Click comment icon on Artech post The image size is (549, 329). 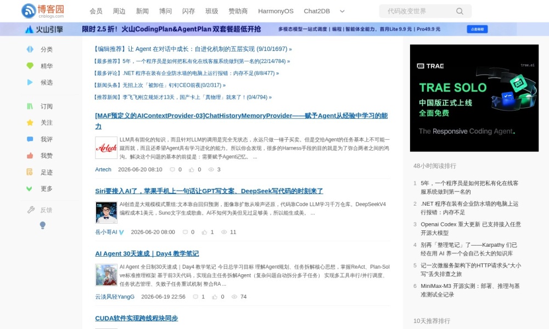(172, 169)
